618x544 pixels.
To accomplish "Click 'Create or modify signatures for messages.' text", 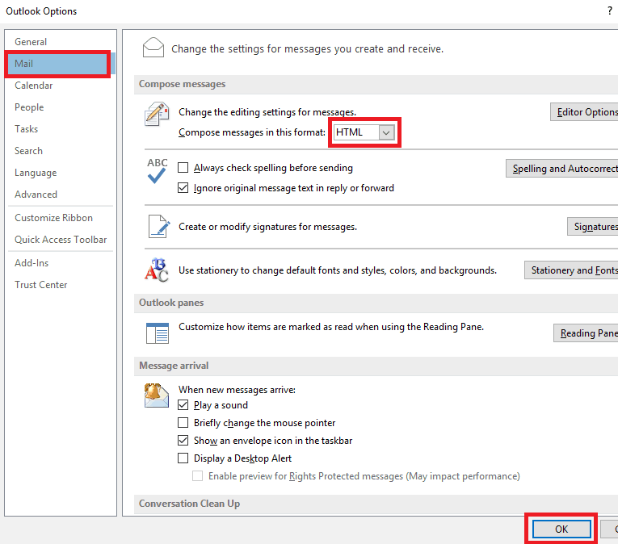I will pos(267,227).
